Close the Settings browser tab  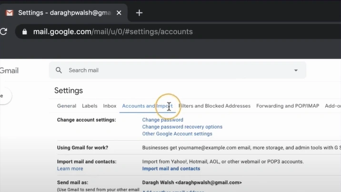click(x=119, y=13)
